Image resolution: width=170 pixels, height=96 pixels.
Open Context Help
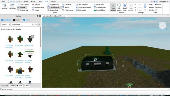(x=23, y=10)
